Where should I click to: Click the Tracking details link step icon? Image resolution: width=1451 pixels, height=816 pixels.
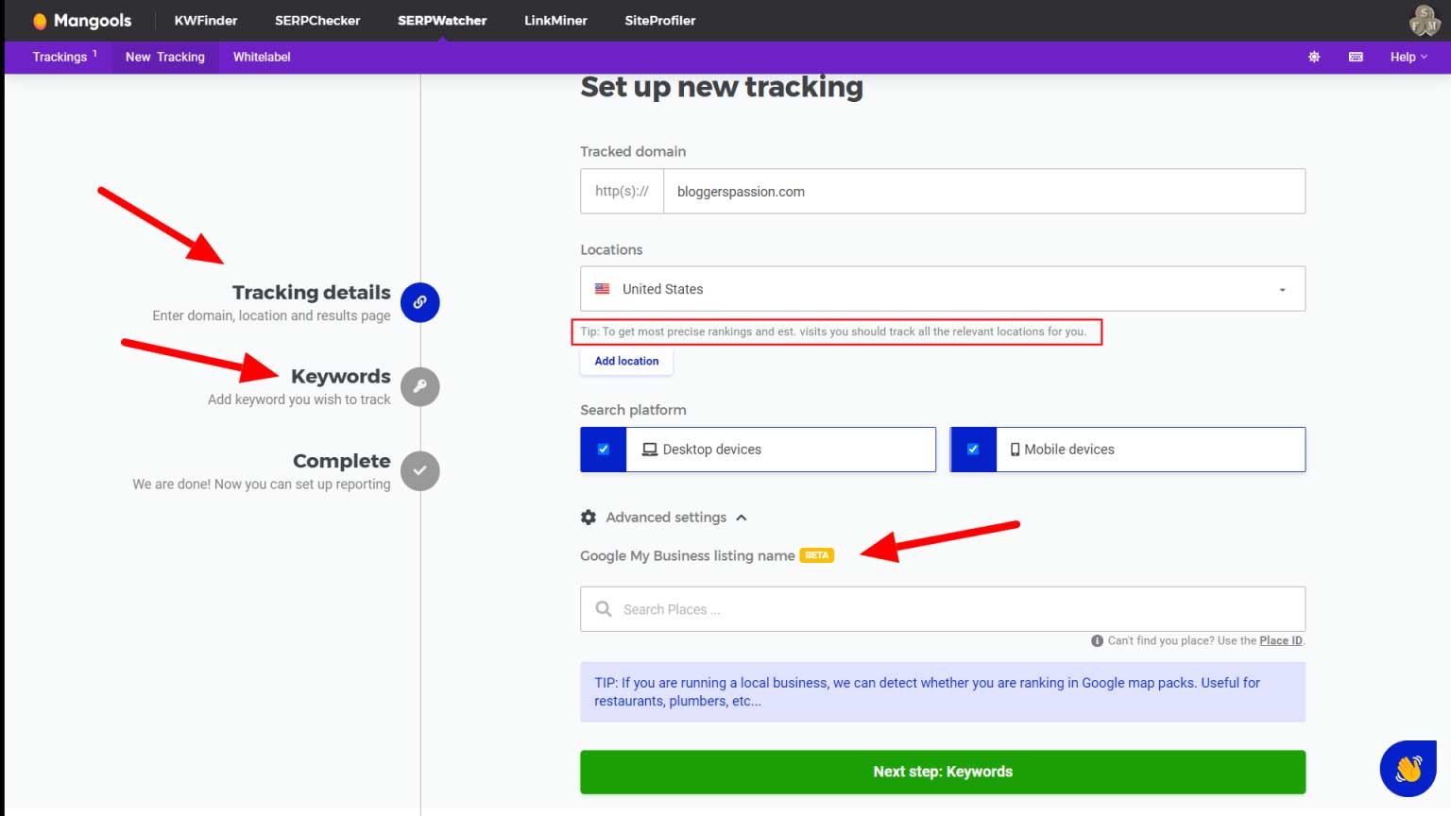pyautogui.click(x=419, y=302)
